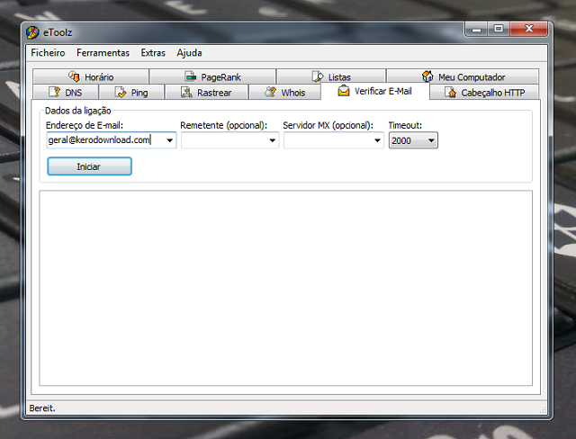Select the Verificar E-Mail tab
The image size is (576, 439).
coord(375,91)
